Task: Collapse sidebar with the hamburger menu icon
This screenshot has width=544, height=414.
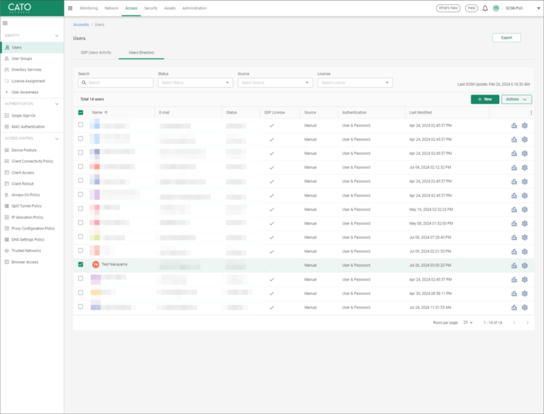Action: 5,23
